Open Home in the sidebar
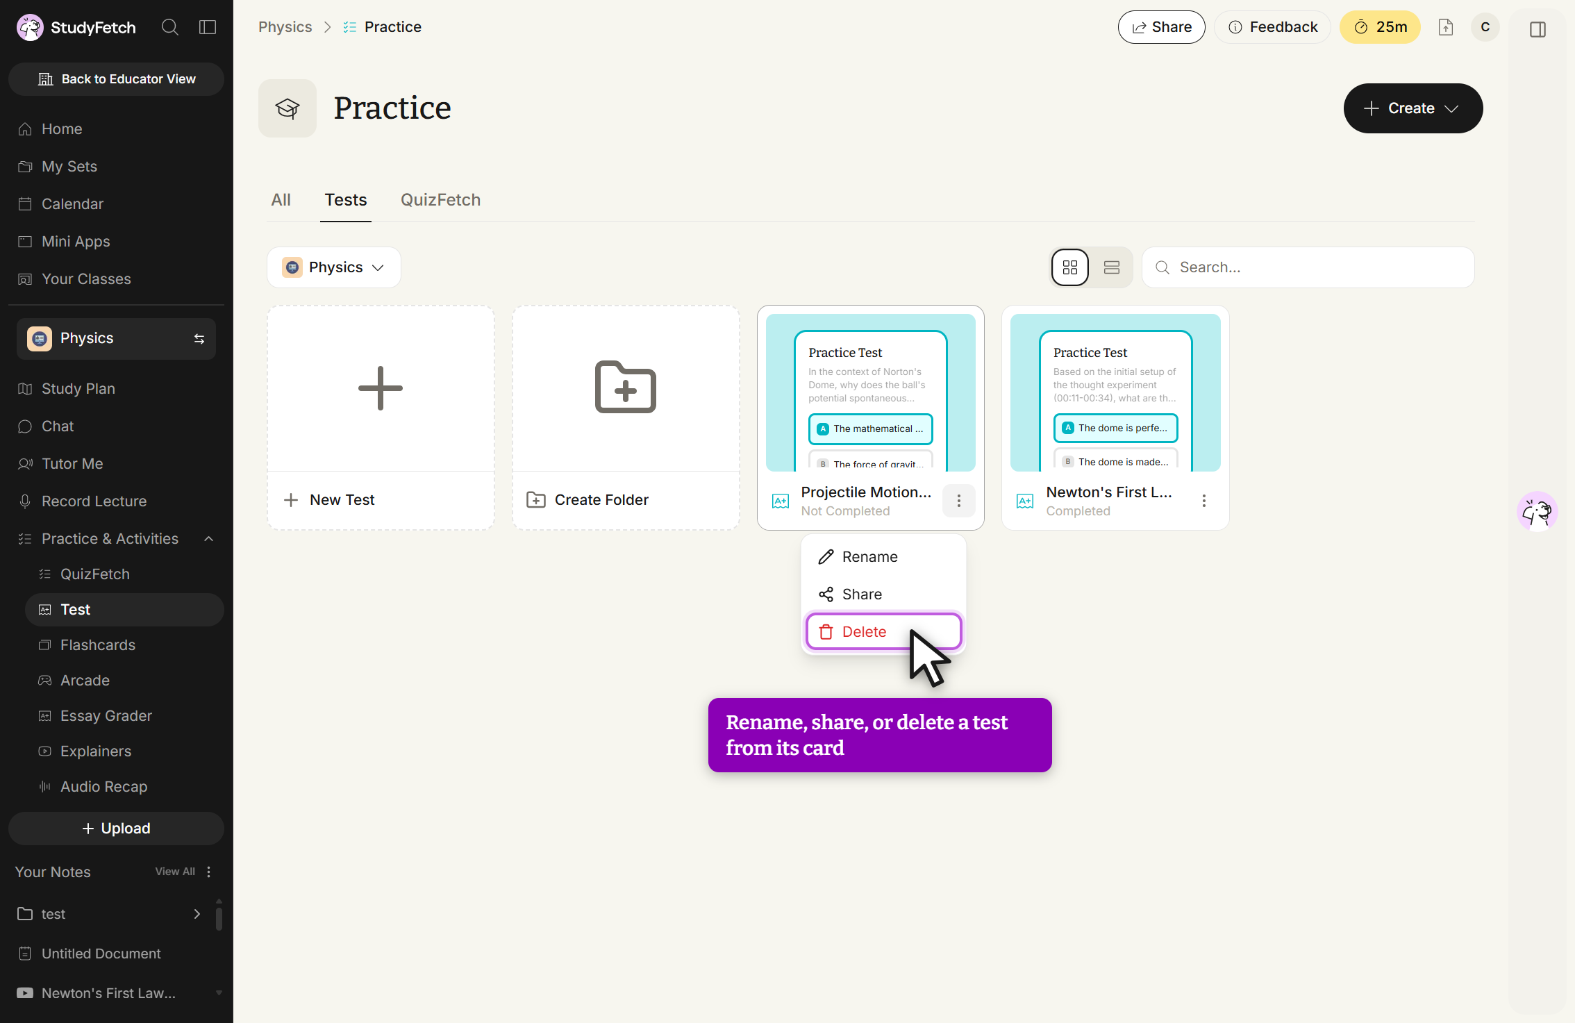This screenshot has height=1023, width=1575. tap(117, 129)
